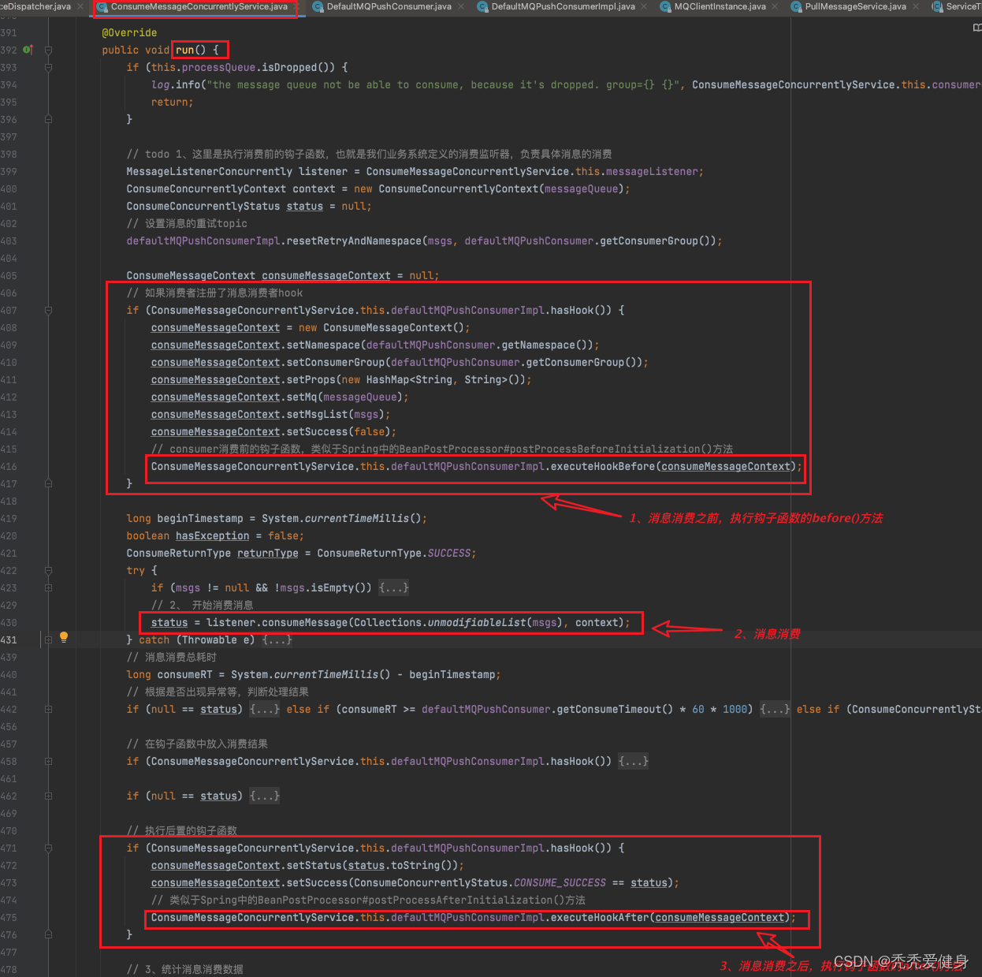Click the log.info call on line 394
Image resolution: width=982 pixels, height=977 pixels.
pos(176,84)
